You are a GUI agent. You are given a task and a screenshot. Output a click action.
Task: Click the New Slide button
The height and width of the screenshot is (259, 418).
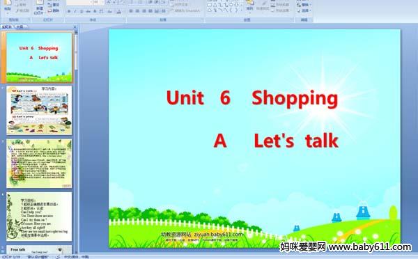tap(40, 7)
